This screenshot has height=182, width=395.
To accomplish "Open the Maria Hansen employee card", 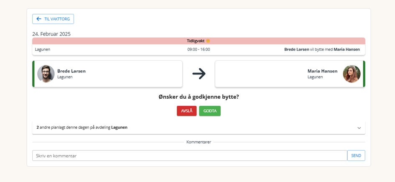I will [x=290, y=74].
